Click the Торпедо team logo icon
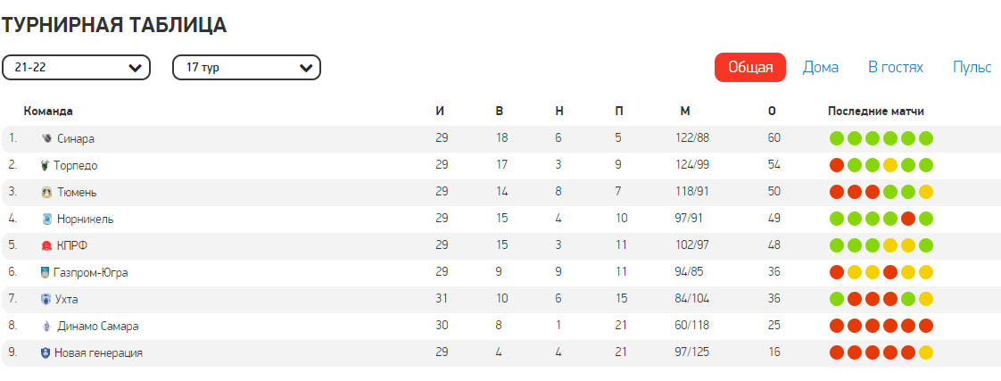 pyautogui.click(x=44, y=165)
